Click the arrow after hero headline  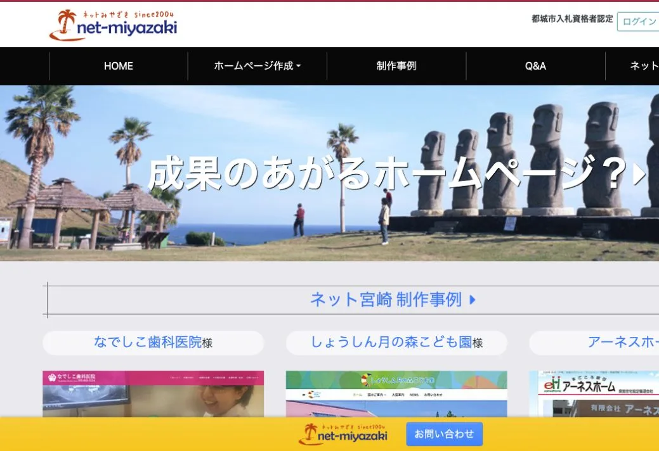(x=639, y=175)
